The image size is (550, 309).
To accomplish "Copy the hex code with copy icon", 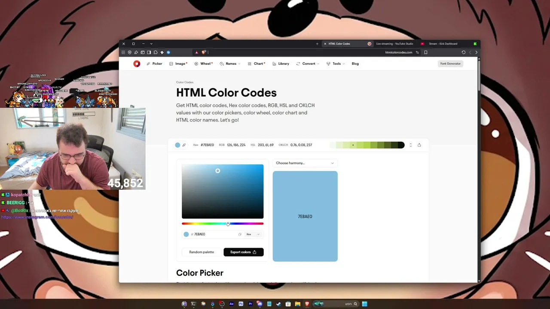I will point(240,234).
